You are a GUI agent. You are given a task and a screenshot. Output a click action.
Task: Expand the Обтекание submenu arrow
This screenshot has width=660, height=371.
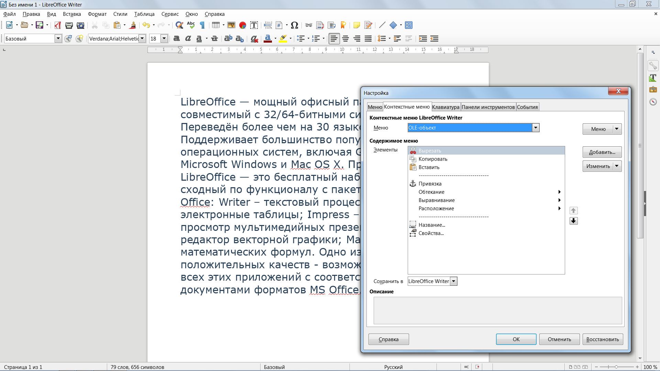[559, 192]
